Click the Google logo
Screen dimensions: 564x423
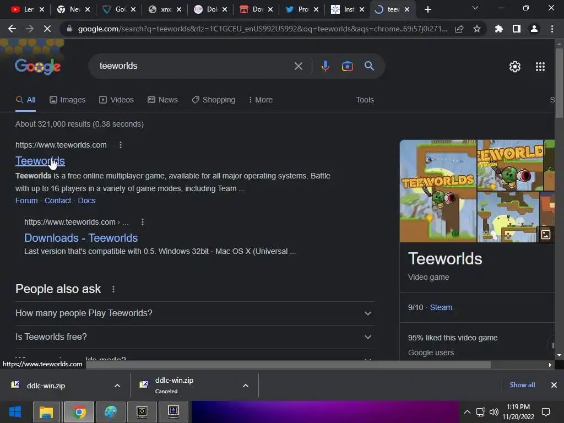(x=38, y=67)
